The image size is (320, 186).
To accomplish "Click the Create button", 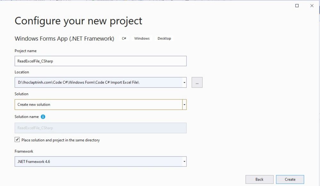I will (290, 180).
